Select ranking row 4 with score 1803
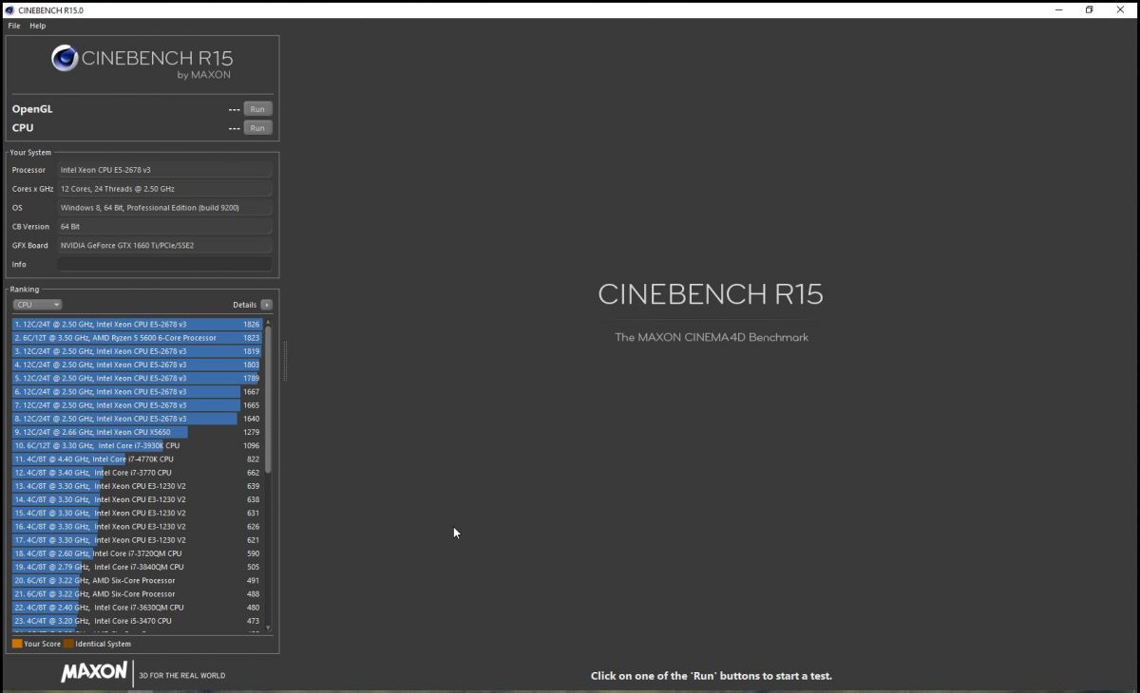Screen dimensions: 1140x693 pyautogui.click(x=137, y=365)
